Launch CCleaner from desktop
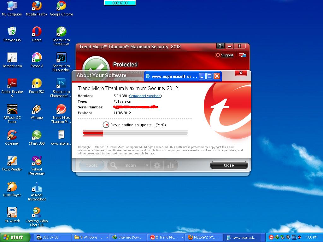The width and height of the screenshot is (323, 242). coord(12,138)
